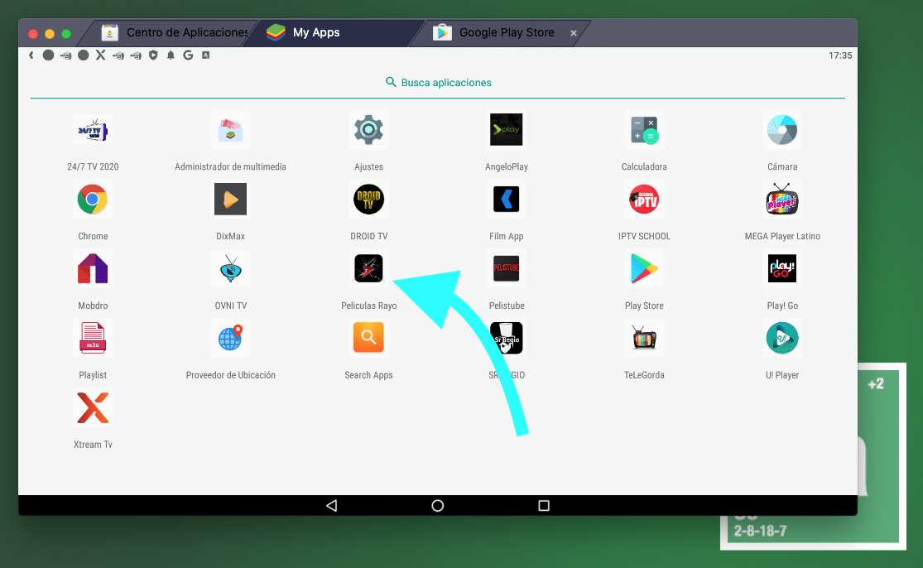The width and height of the screenshot is (923, 568).
Task: Open the DROID TV app
Action: click(368, 200)
